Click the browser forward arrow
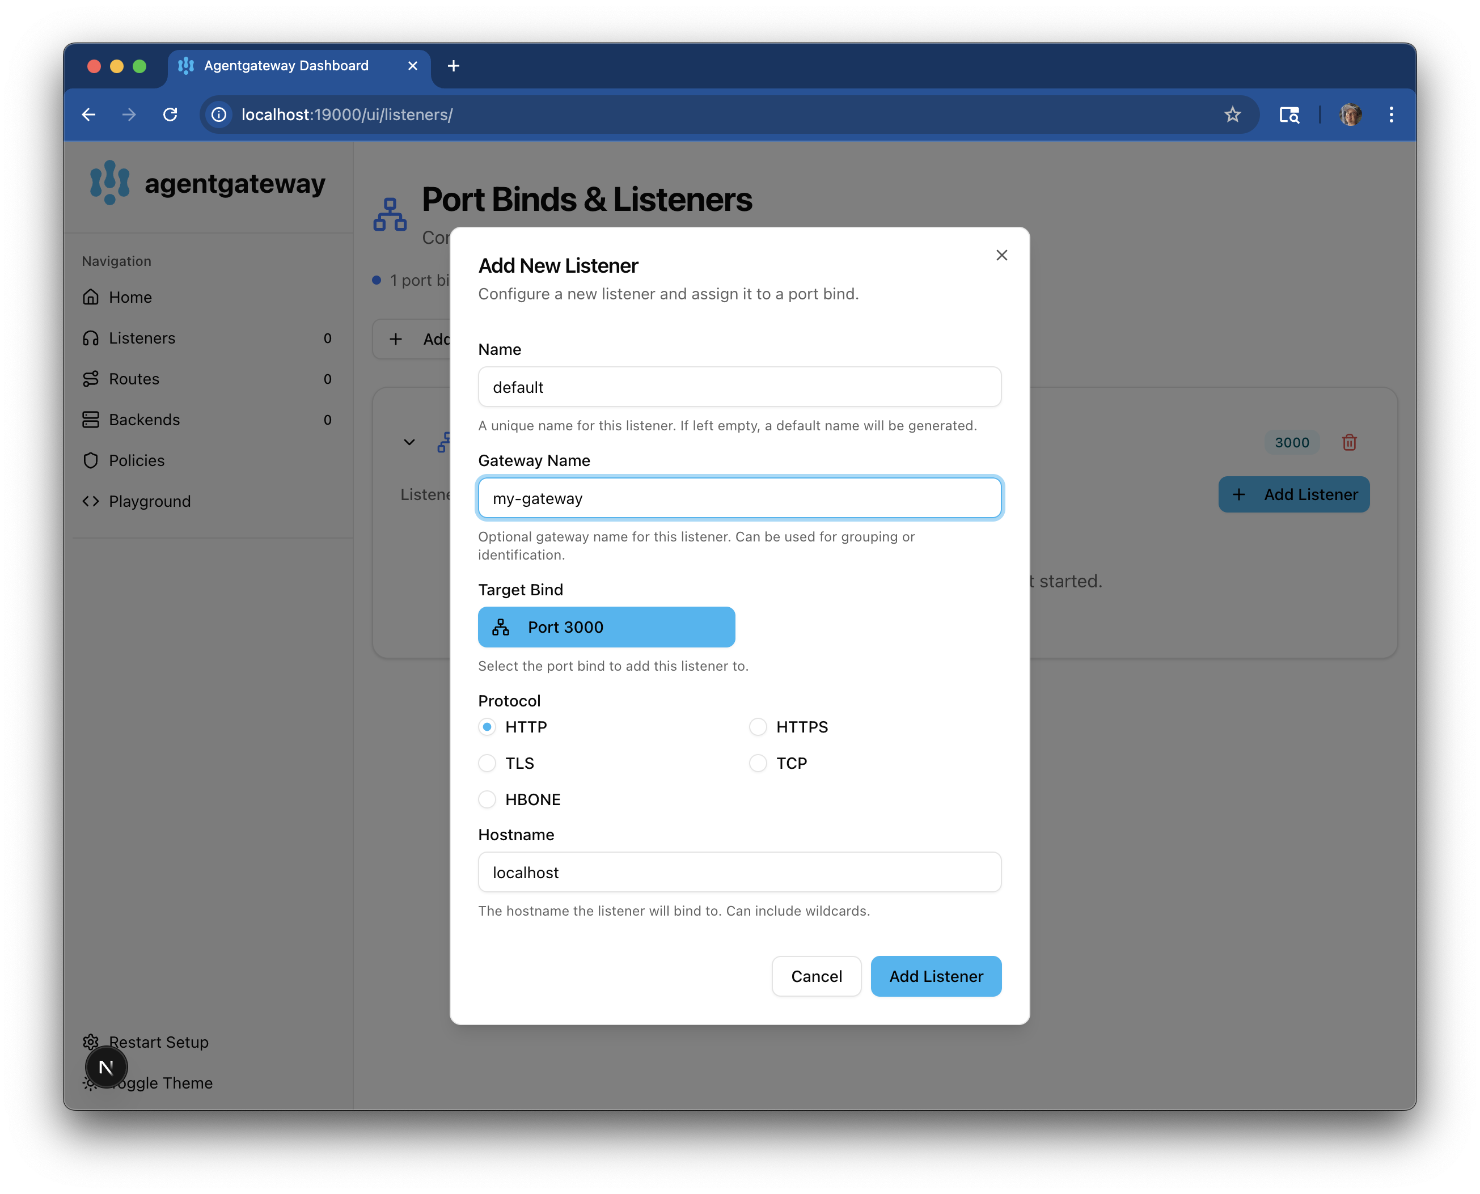Image resolution: width=1480 pixels, height=1194 pixels. [x=129, y=115]
